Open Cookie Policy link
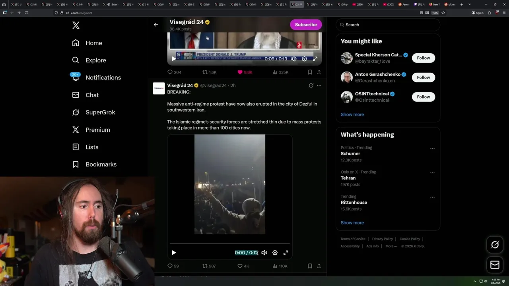The height and width of the screenshot is (286, 509). point(410,239)
